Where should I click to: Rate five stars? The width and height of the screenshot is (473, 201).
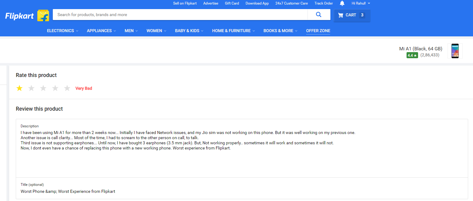67,88
